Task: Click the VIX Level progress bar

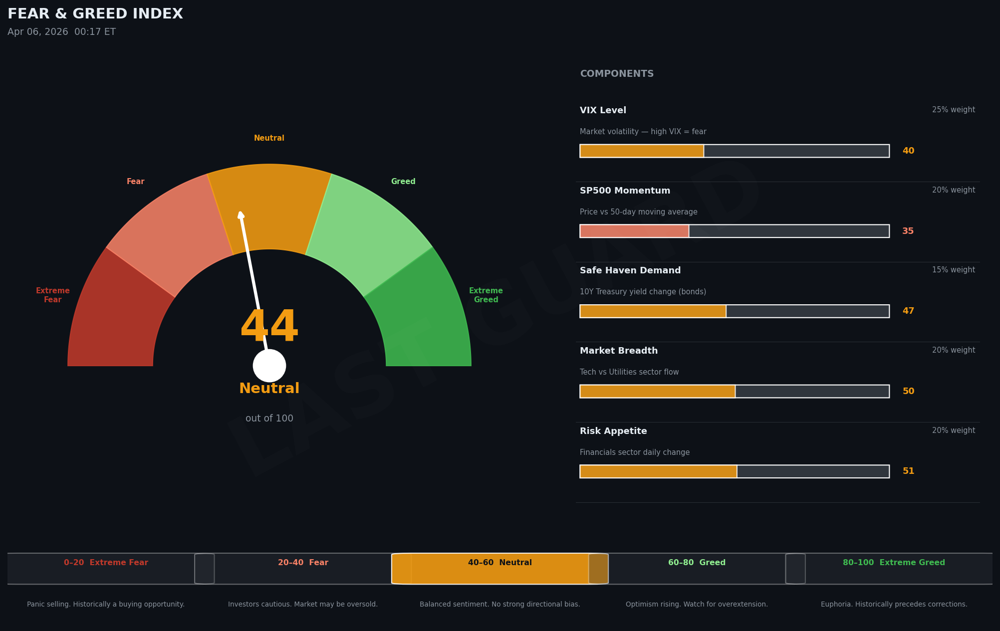Action: [735, 151]
